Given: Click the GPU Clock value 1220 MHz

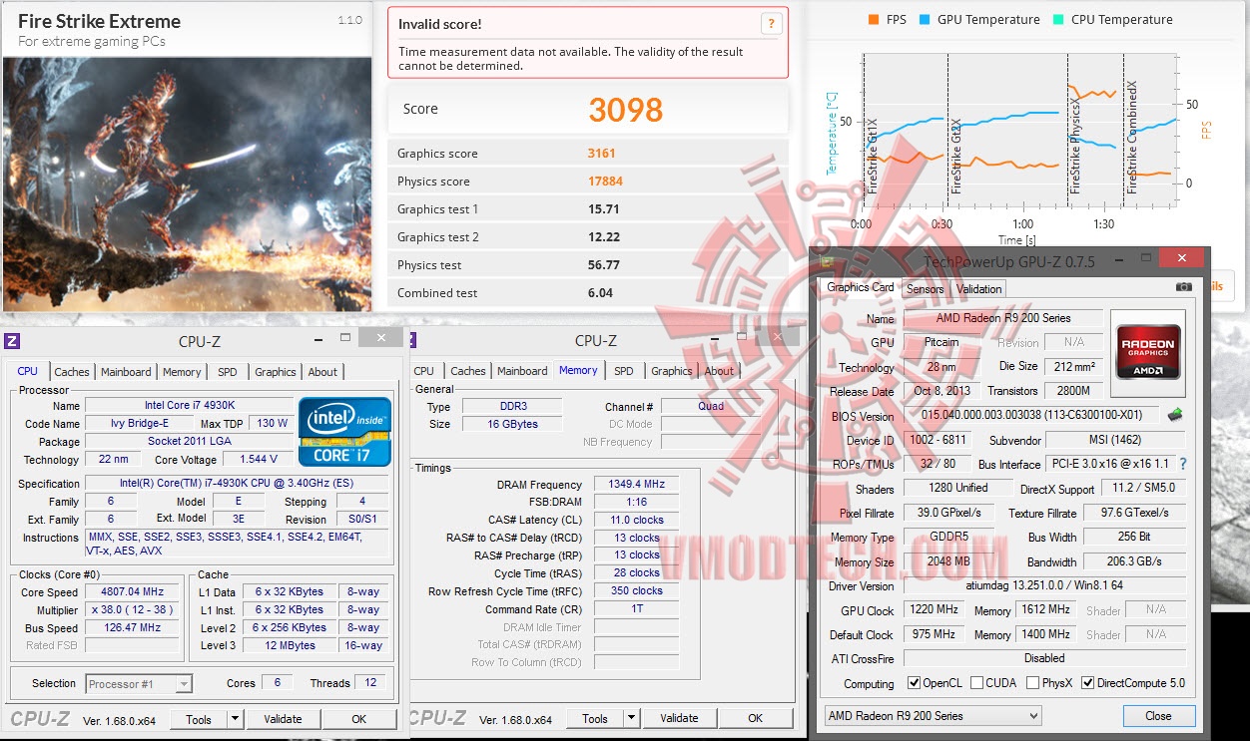Looking at the screenshot, I should [x=936, y=610].
